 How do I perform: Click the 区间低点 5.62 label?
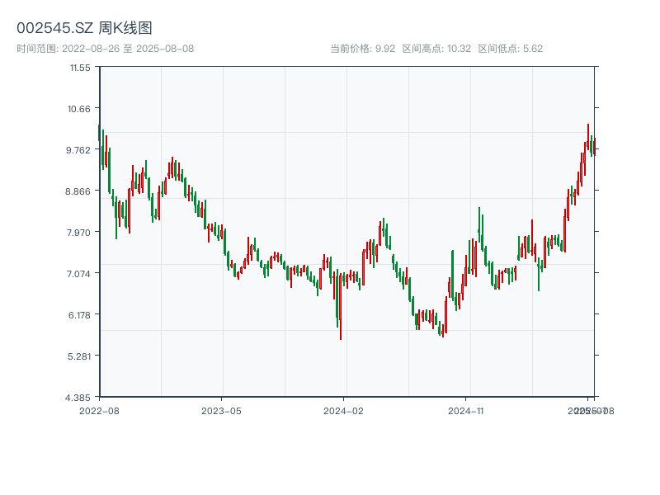click(x=510, y=49)
